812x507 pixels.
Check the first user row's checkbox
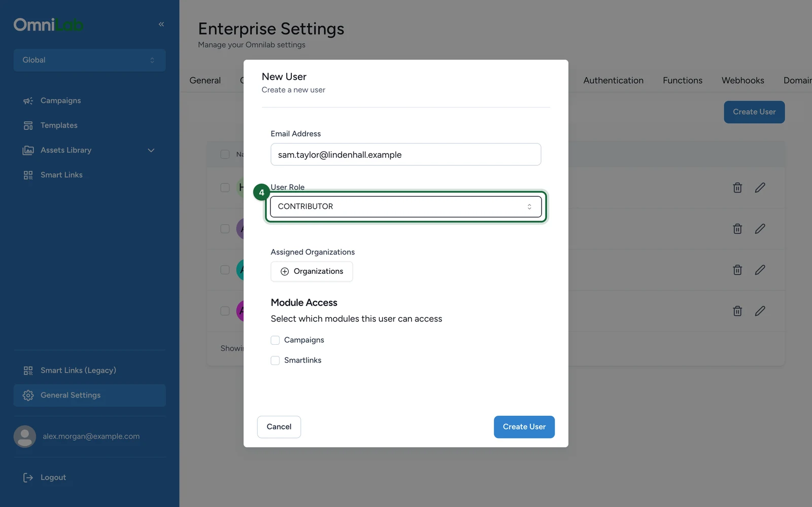tap(225, 188)
